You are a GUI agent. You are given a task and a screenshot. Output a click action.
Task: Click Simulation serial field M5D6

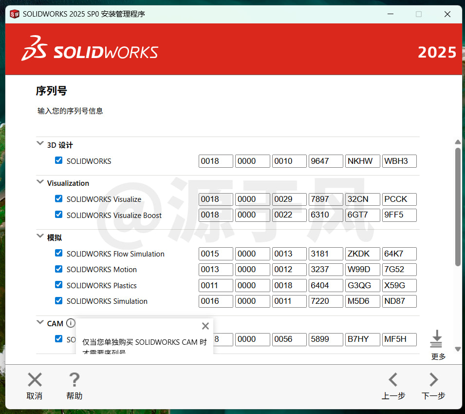362,301
